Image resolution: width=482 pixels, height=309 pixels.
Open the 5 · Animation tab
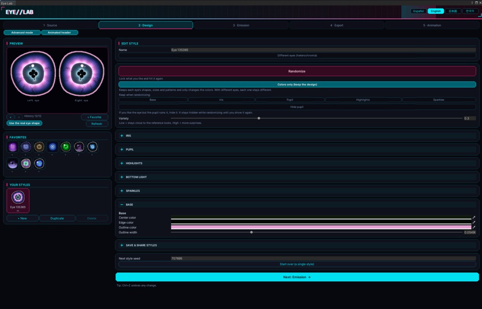(x=432, y=25)
